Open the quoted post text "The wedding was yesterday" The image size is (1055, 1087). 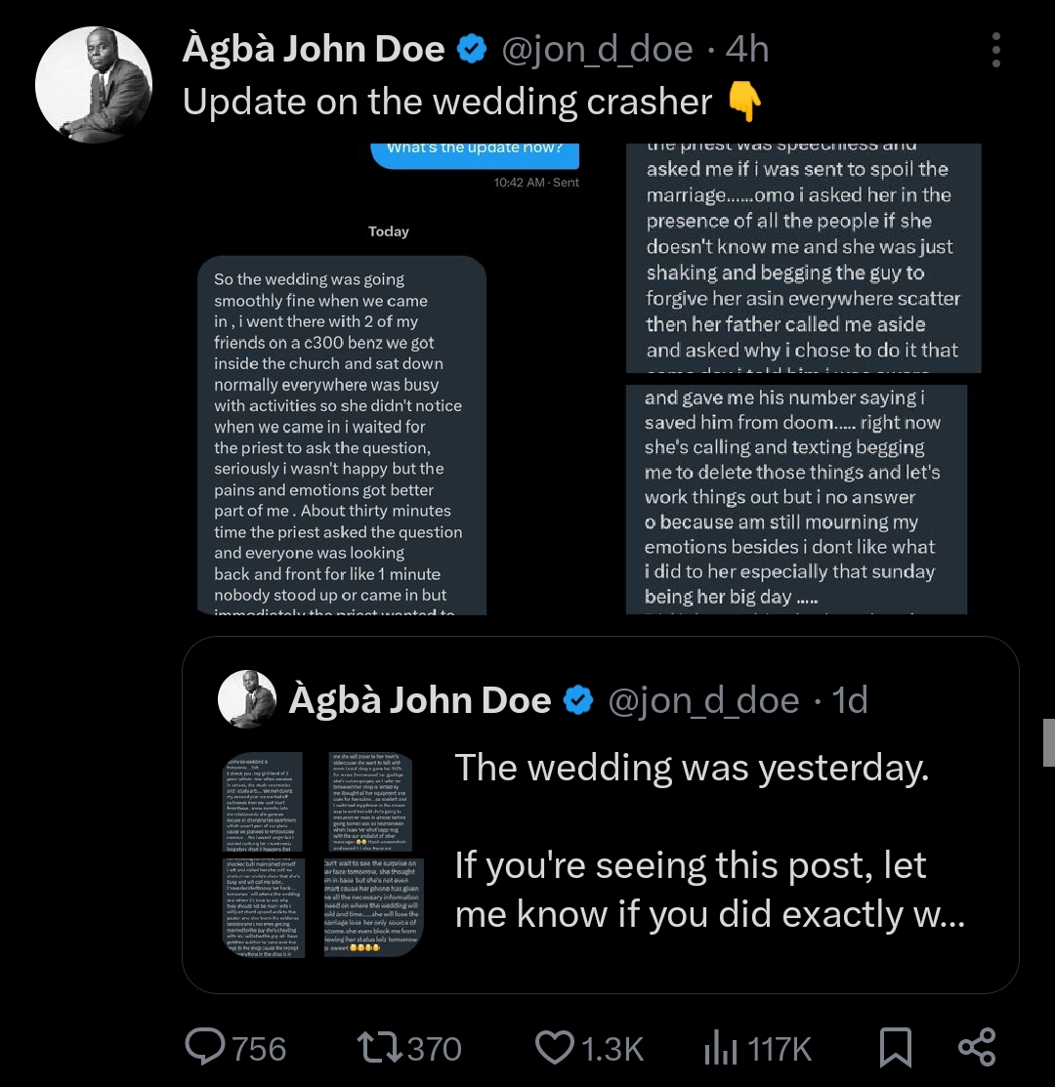[x=692, y=769]
